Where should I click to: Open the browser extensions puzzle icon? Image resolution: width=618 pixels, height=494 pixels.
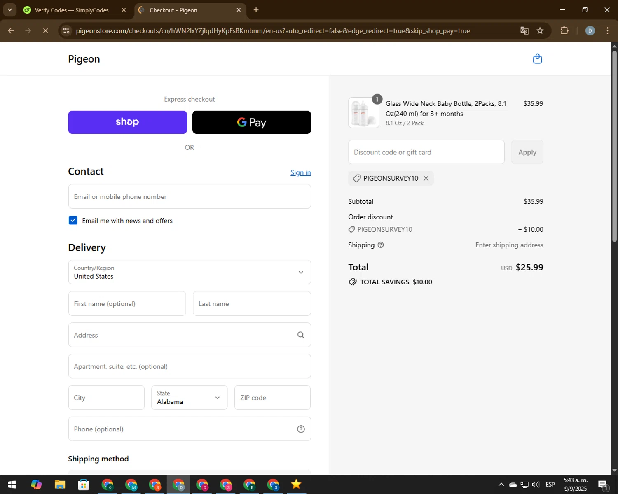[564, 31]
